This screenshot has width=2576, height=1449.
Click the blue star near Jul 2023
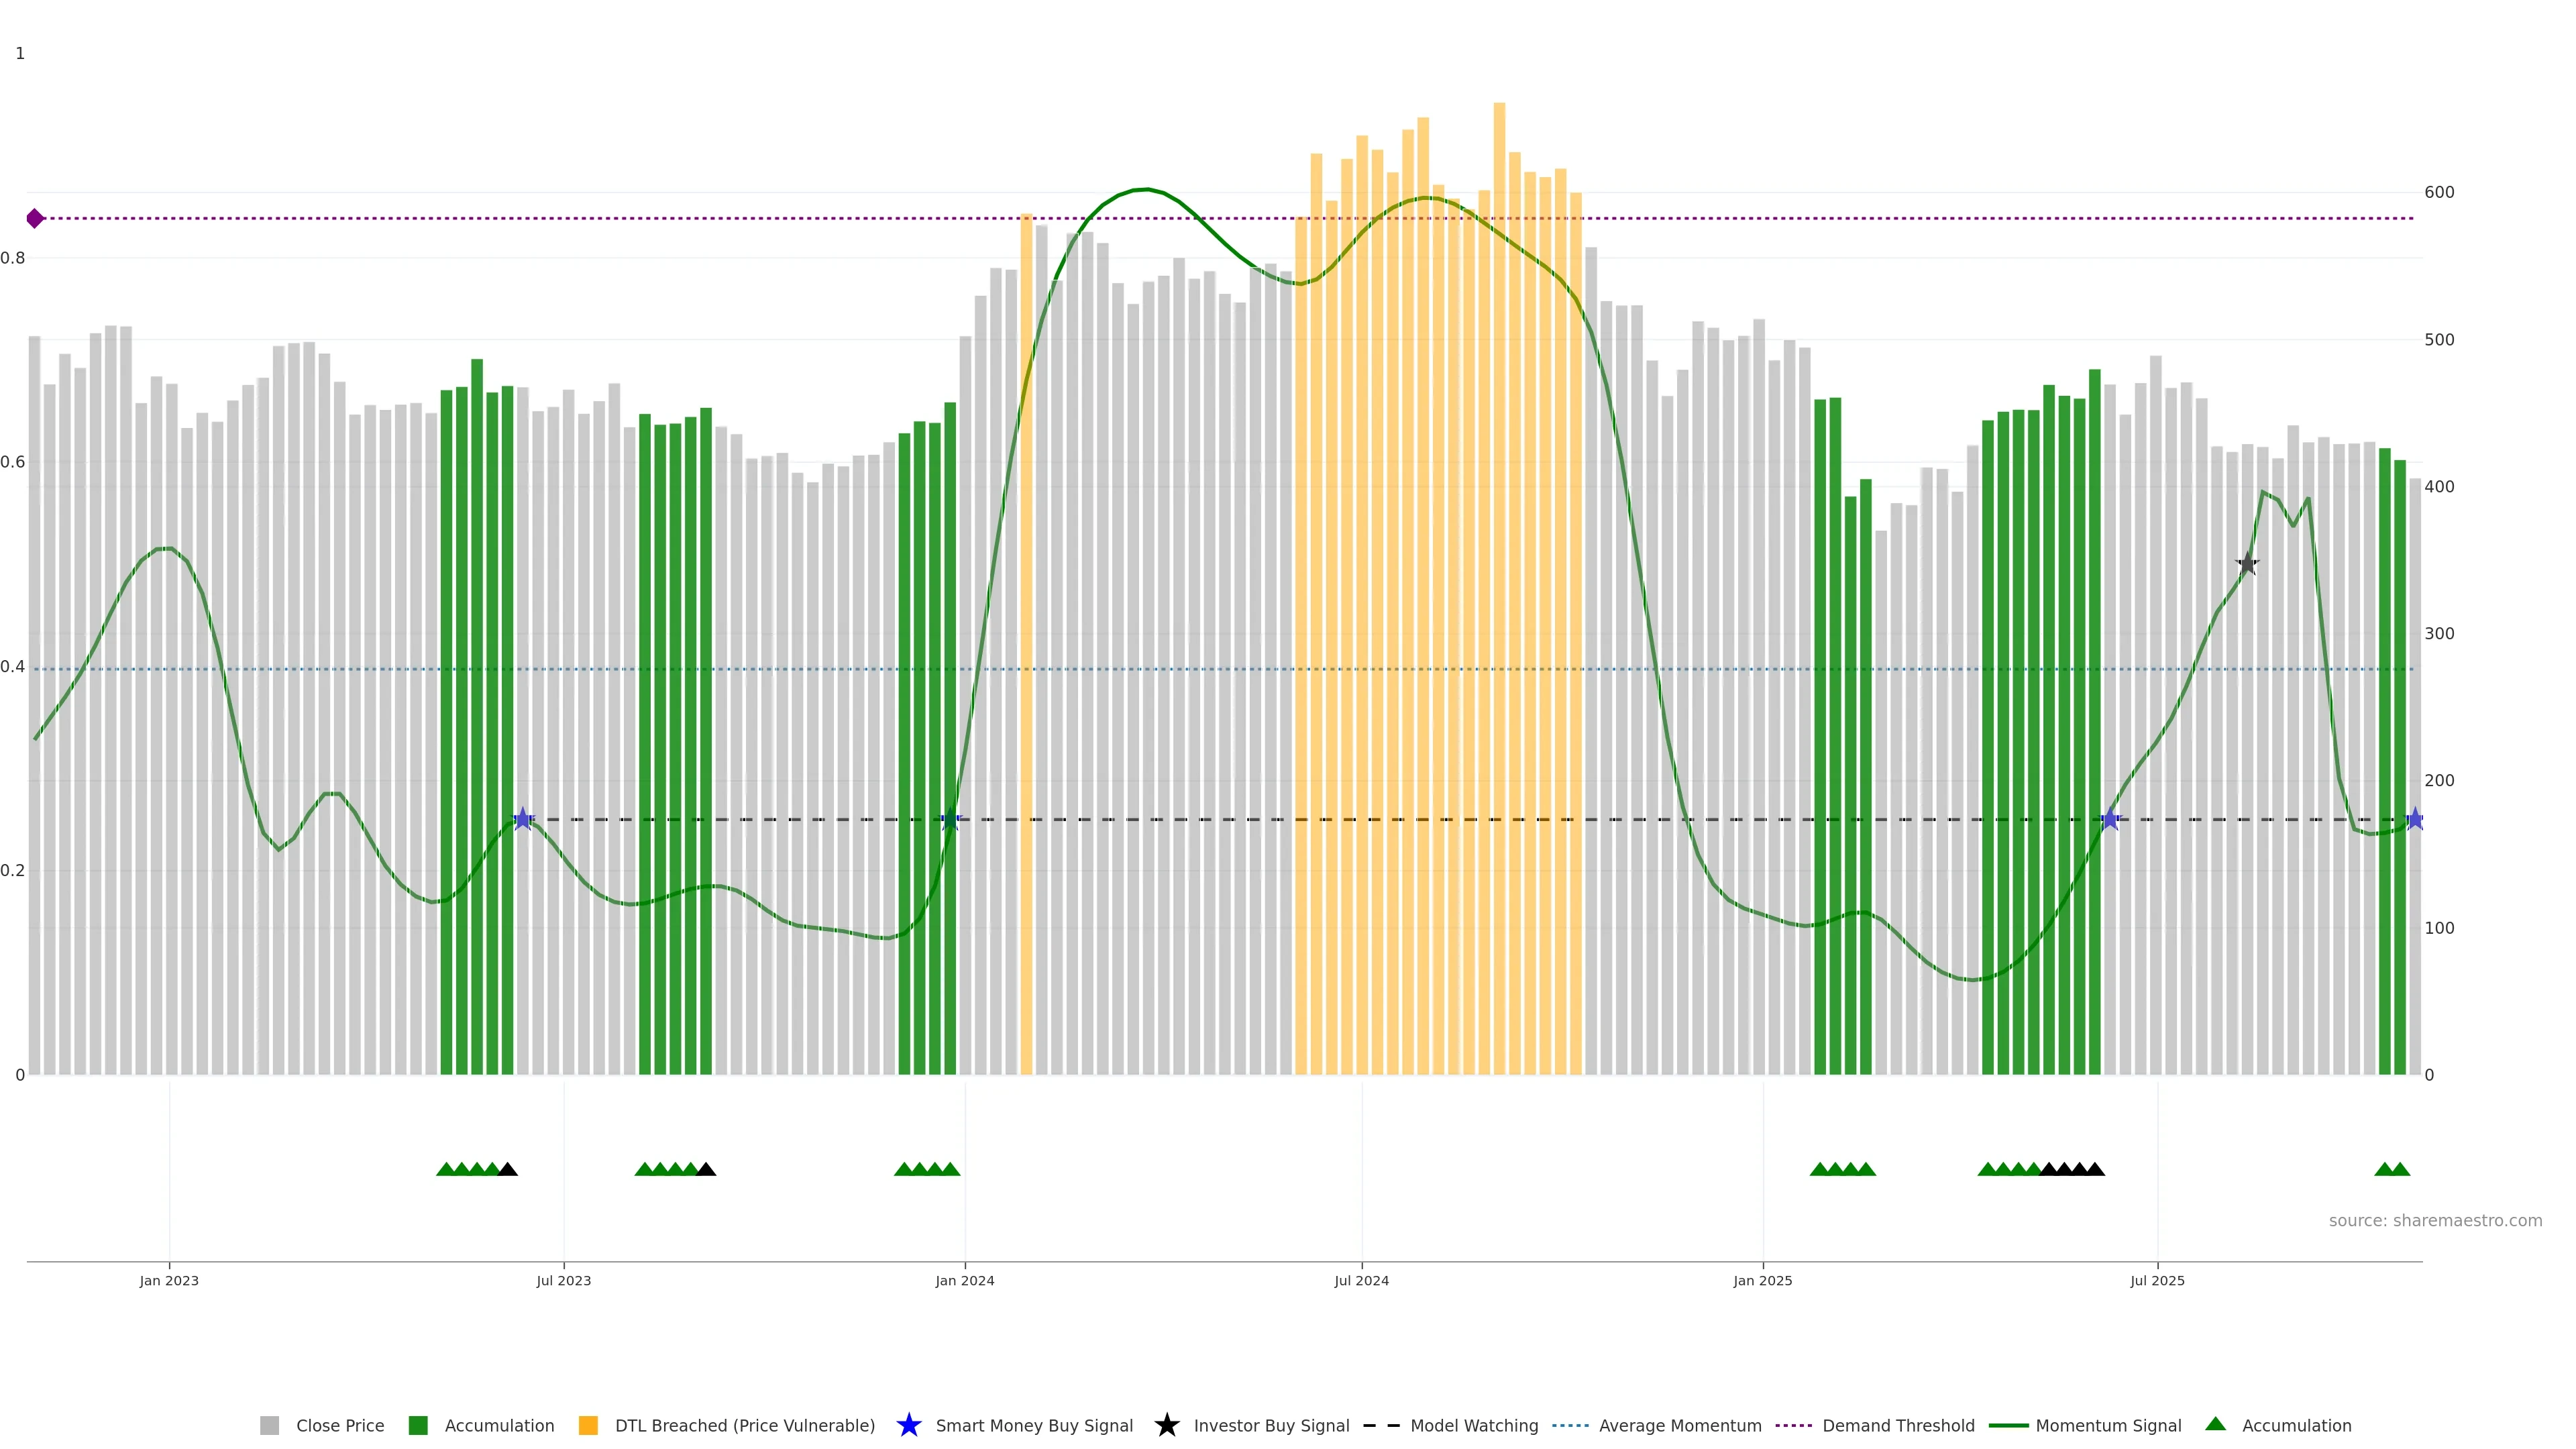(522, 819)
